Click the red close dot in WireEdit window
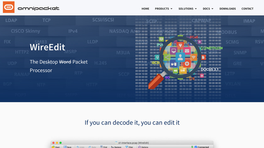Screen dimensions: 264x148 (x=53, y=143)
